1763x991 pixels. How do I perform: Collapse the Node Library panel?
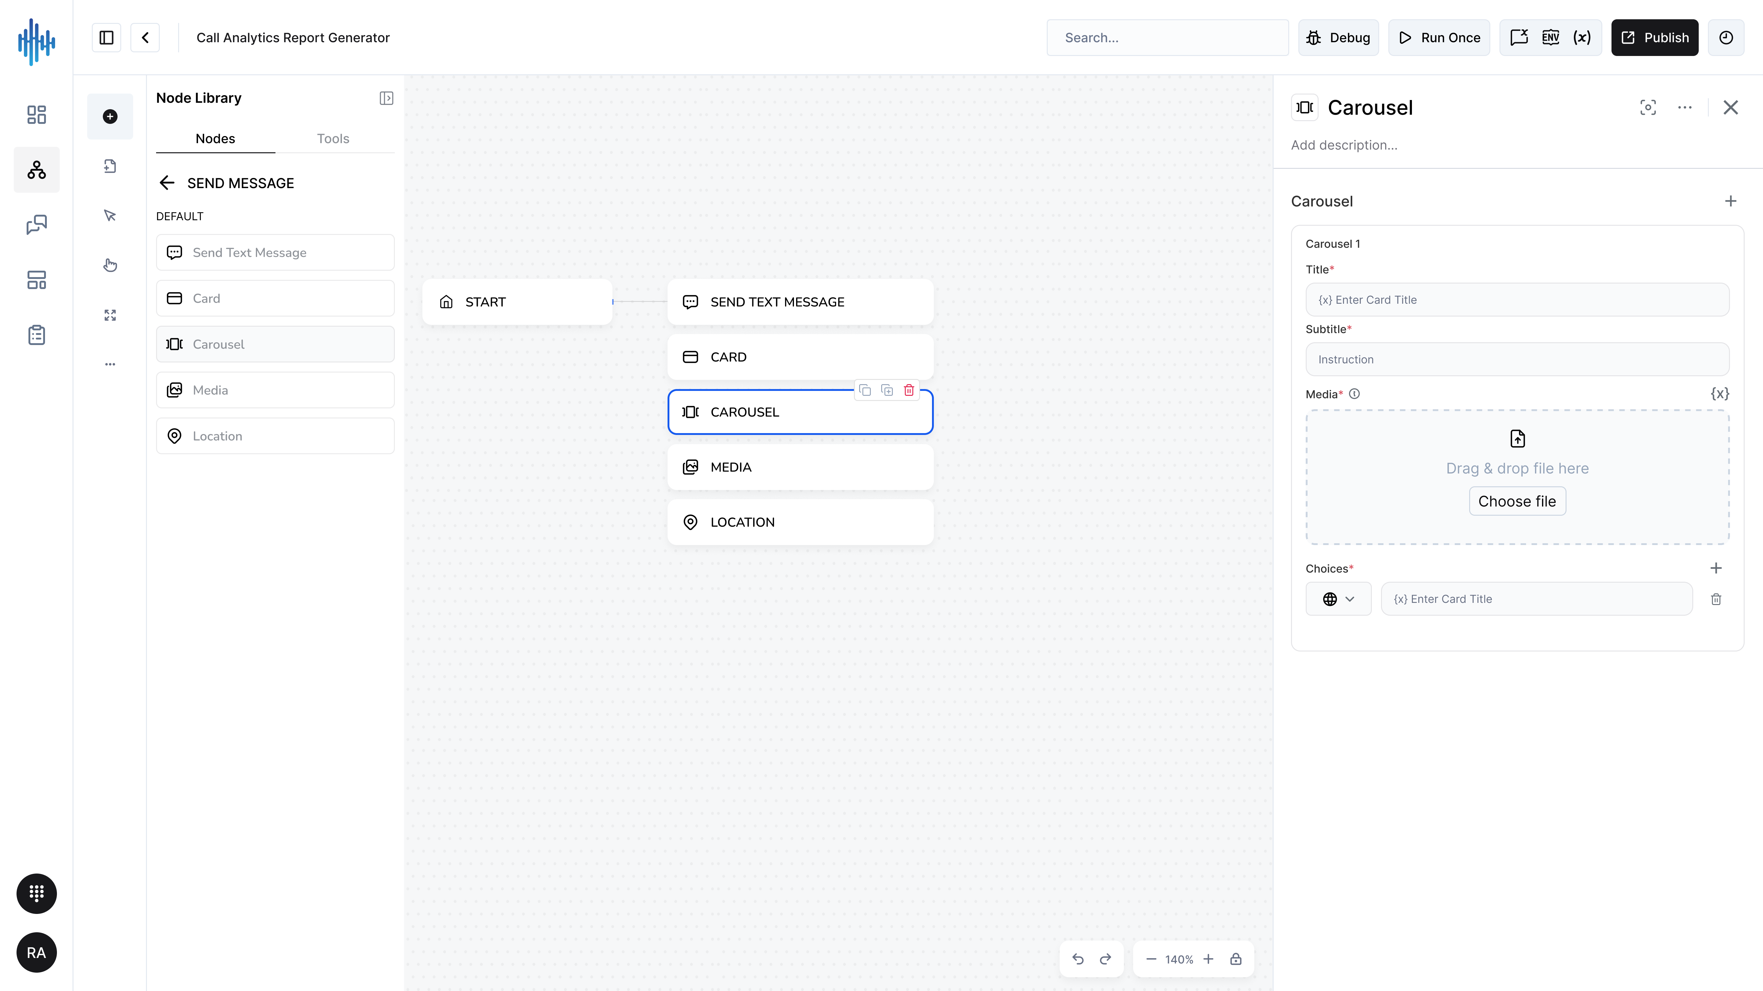point(387,98)
